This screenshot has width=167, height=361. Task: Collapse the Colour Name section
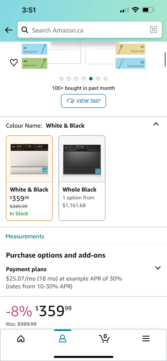click(156, 124)
